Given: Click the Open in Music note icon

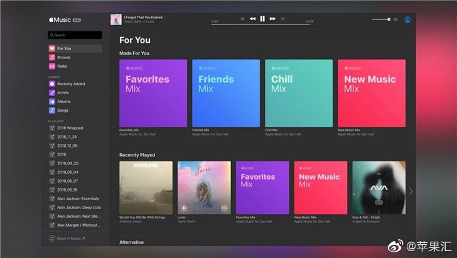Looking at the screenshot, I should (52, 239).
